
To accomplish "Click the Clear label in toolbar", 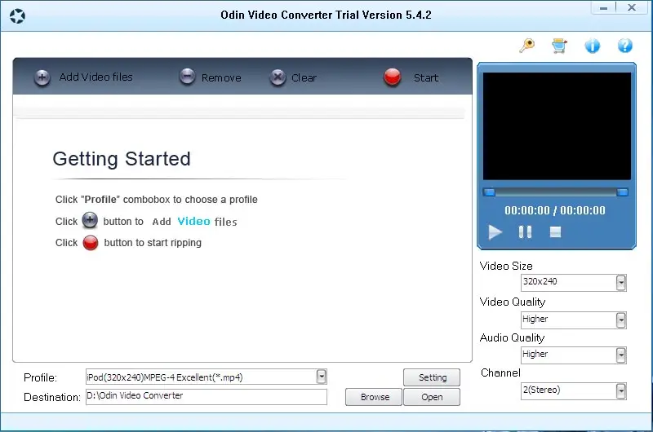I will 304,77.
